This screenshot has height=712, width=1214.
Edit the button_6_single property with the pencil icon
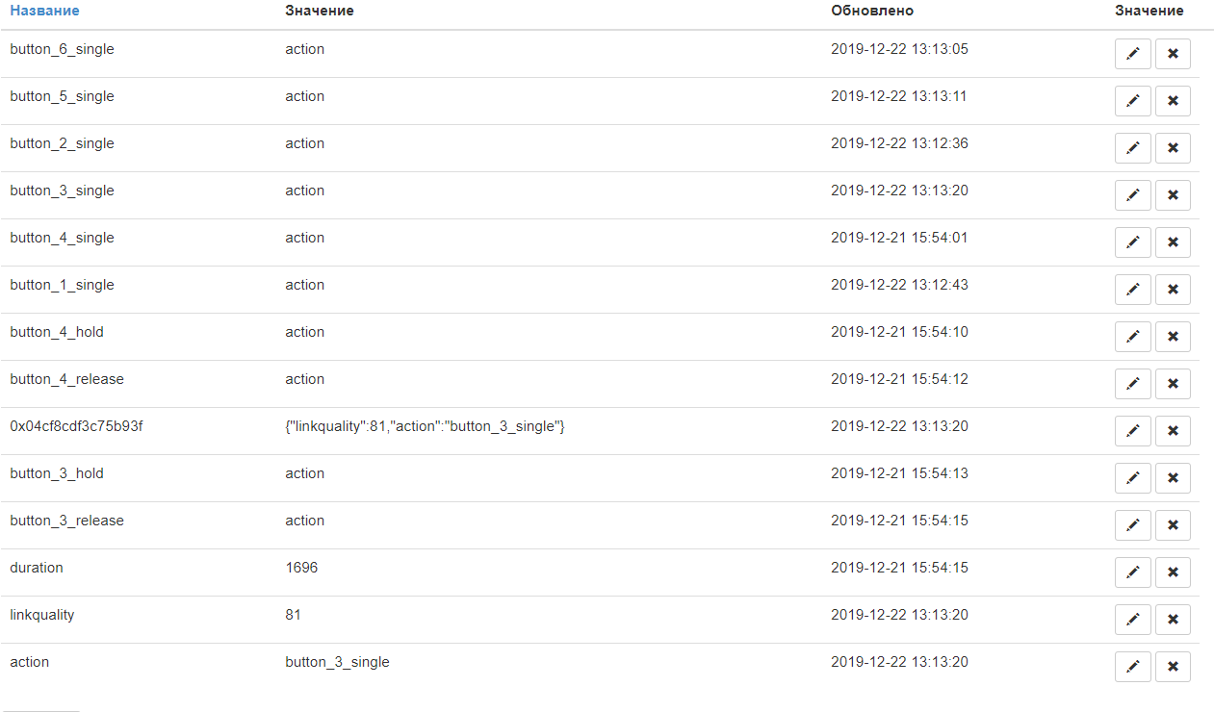1132,54
